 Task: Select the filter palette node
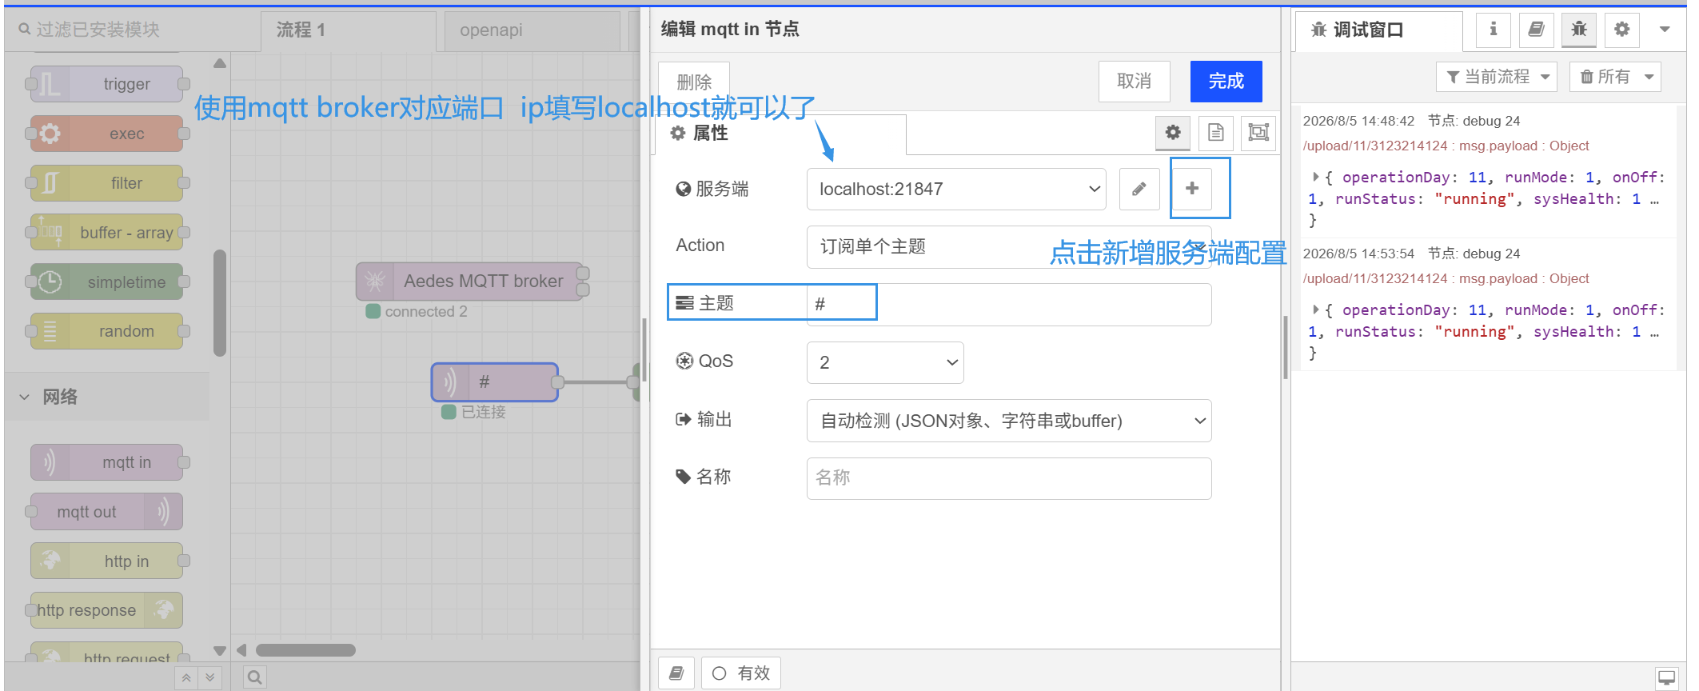(x=107, y=183)
